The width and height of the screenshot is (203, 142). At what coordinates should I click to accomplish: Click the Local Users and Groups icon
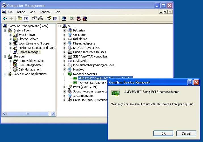pos(15,43)
